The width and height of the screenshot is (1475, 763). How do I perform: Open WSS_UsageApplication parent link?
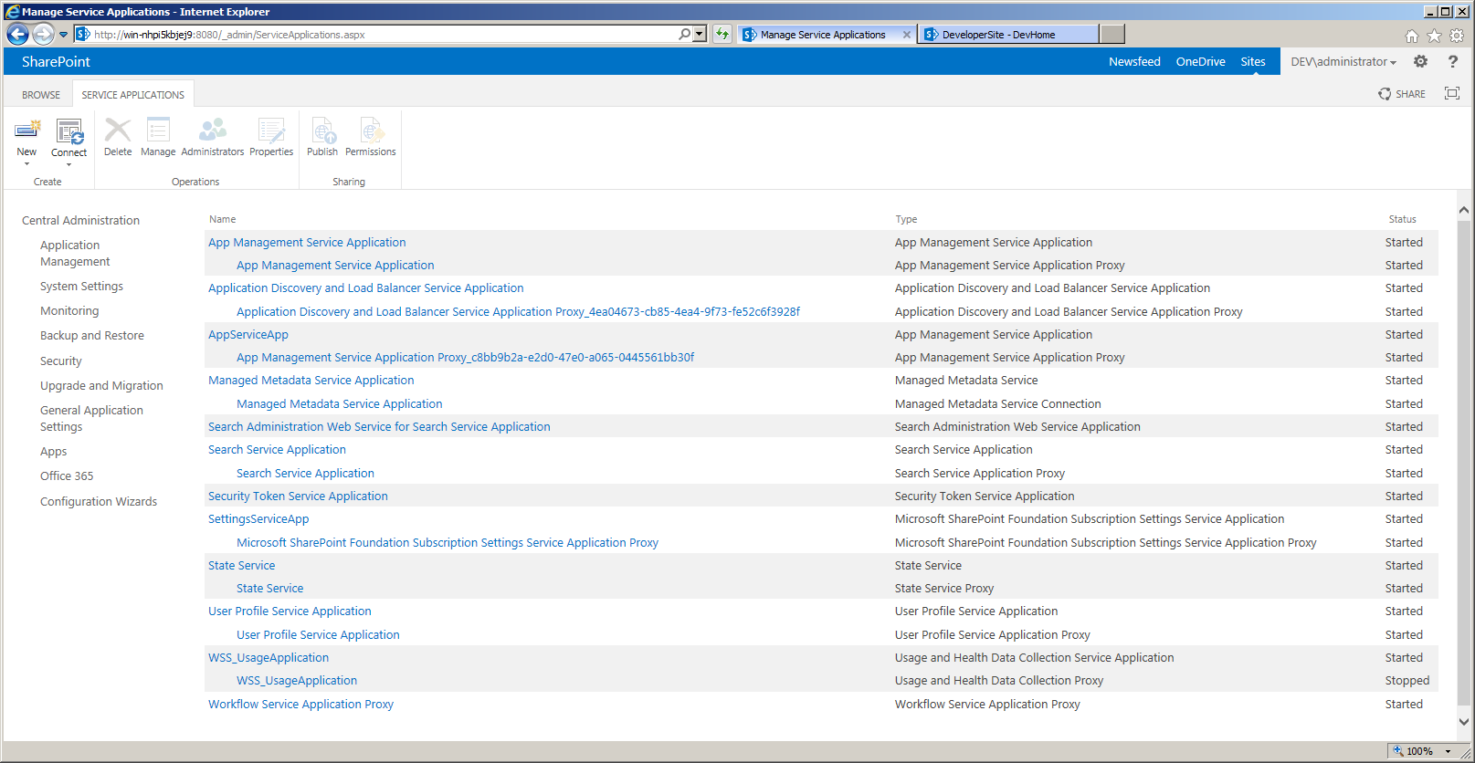(269, 657)
